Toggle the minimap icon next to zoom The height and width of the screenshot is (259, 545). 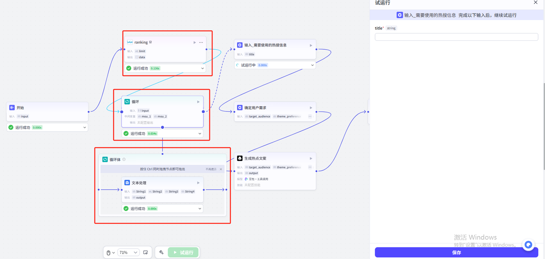[x=146, y=253]
